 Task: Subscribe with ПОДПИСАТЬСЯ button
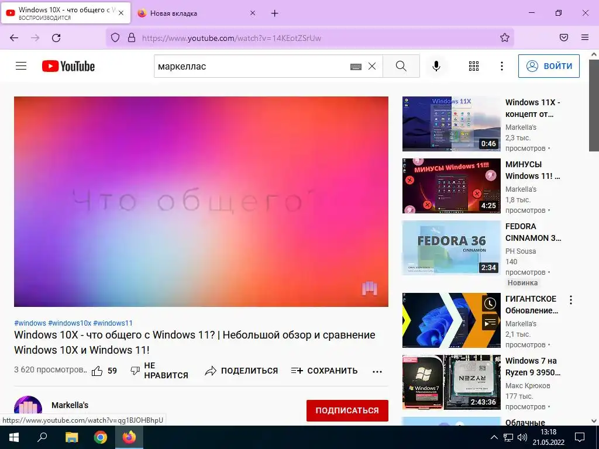point(347,410)
